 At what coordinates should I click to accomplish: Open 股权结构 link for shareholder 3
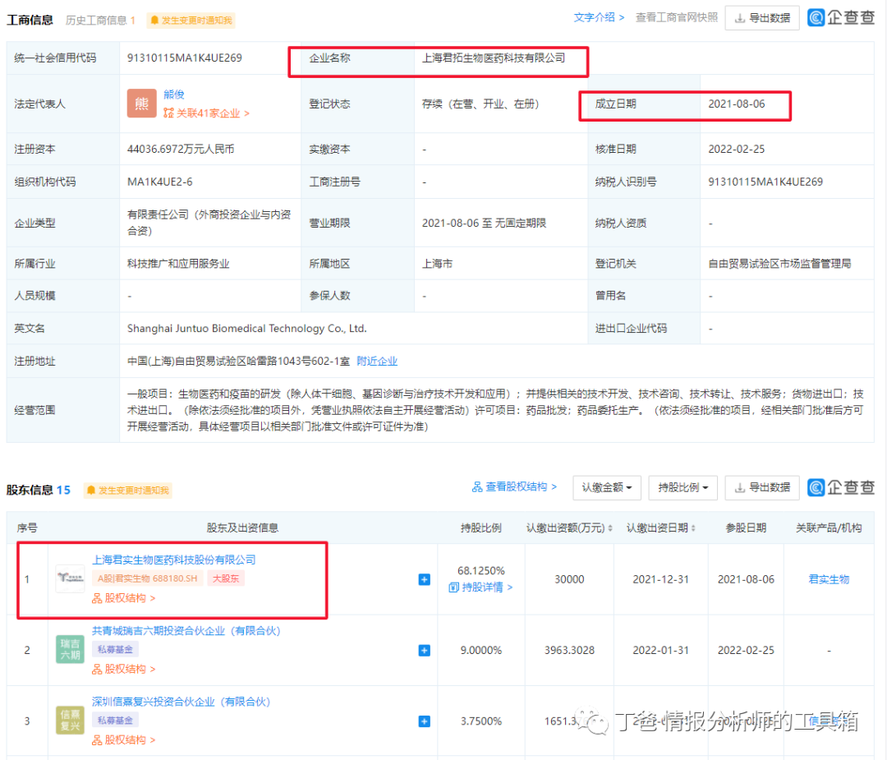(123, 739)
